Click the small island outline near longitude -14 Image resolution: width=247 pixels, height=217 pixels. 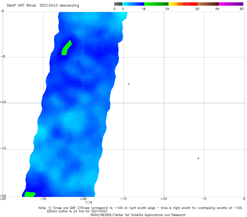point(129,84)
